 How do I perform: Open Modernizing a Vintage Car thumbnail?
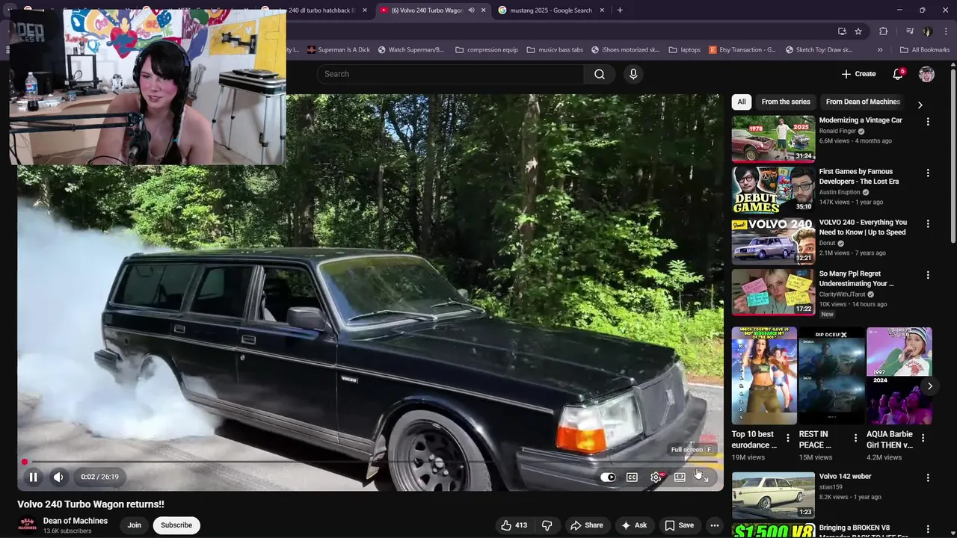coord(773,138)
